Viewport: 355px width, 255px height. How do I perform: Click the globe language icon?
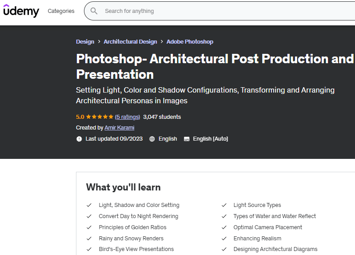click(152, 139)
